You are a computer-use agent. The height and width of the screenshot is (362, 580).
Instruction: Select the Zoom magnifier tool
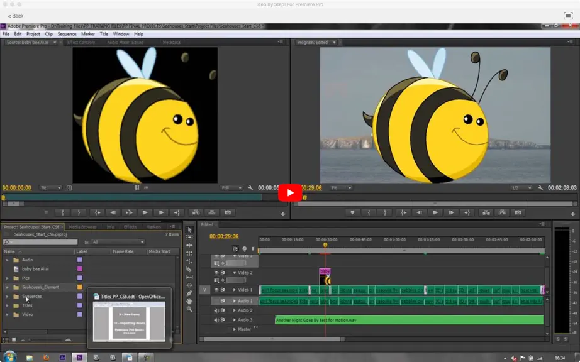(189, 309)
